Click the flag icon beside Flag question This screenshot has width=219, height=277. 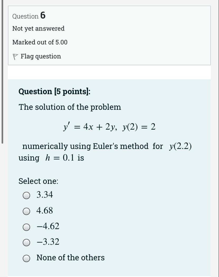15,56
